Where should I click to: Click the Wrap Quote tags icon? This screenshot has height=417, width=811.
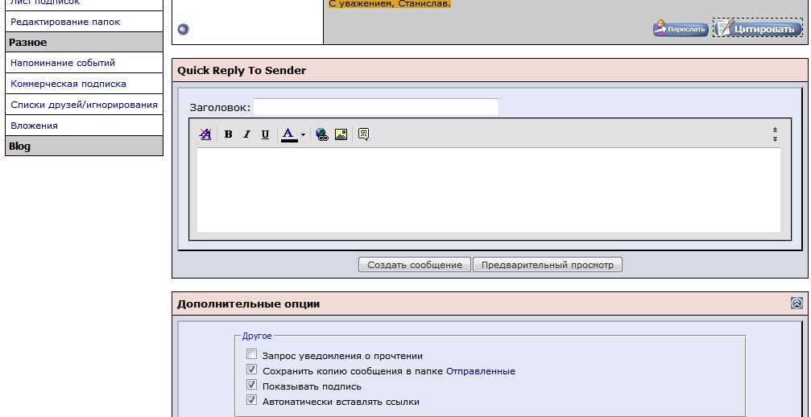coord(363,134)
